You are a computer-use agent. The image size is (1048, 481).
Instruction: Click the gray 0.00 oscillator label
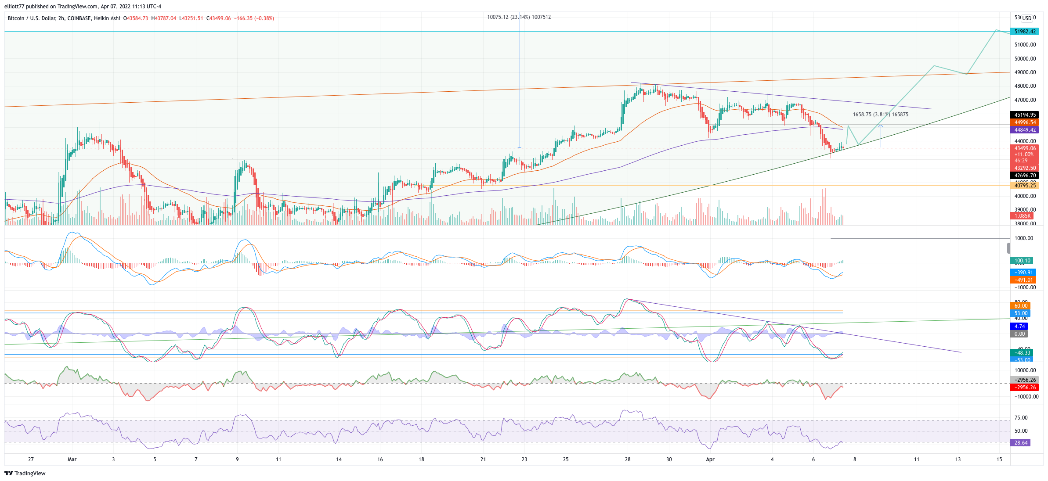tap(1019, 334)
